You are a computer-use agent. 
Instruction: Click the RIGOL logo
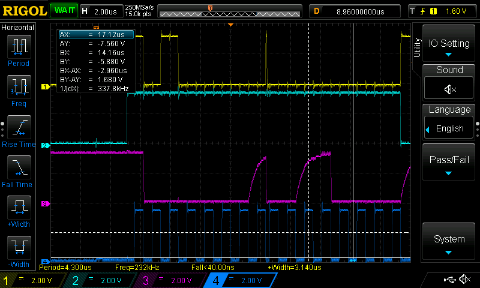pos(25,11)
